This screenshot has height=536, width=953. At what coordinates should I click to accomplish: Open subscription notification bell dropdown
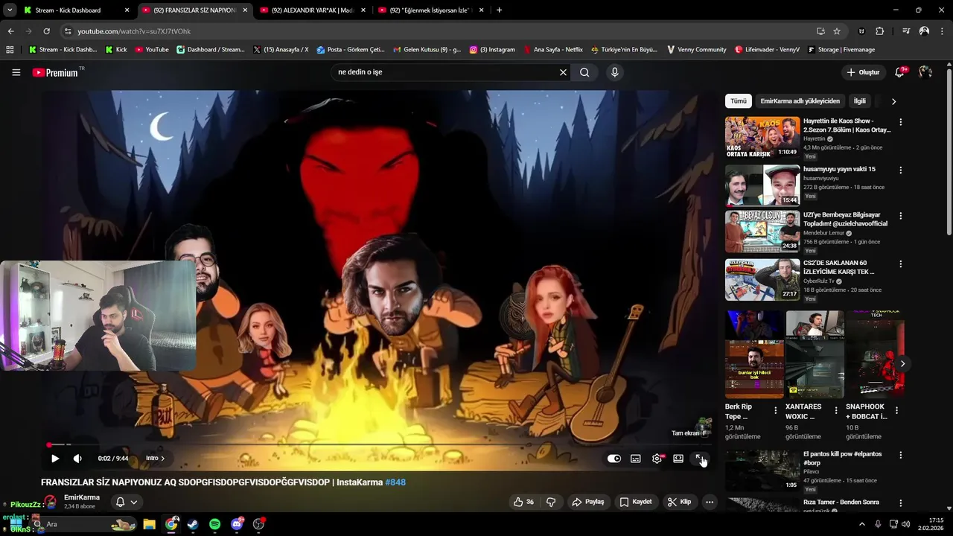tap(127, 502)
